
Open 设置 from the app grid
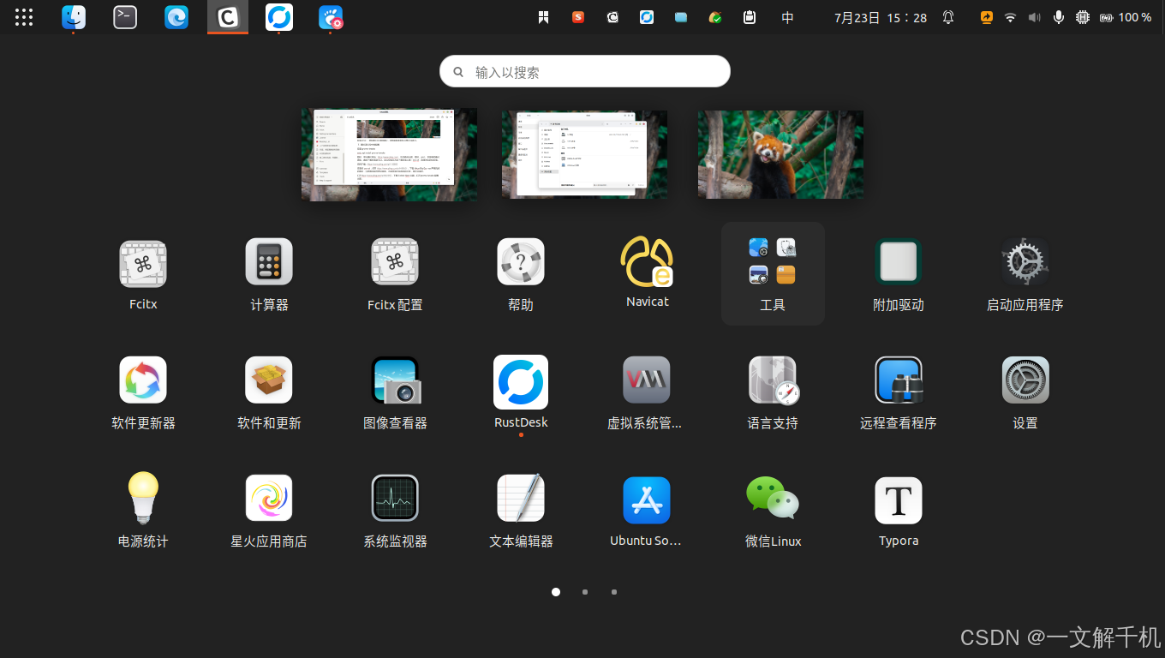1025,380
